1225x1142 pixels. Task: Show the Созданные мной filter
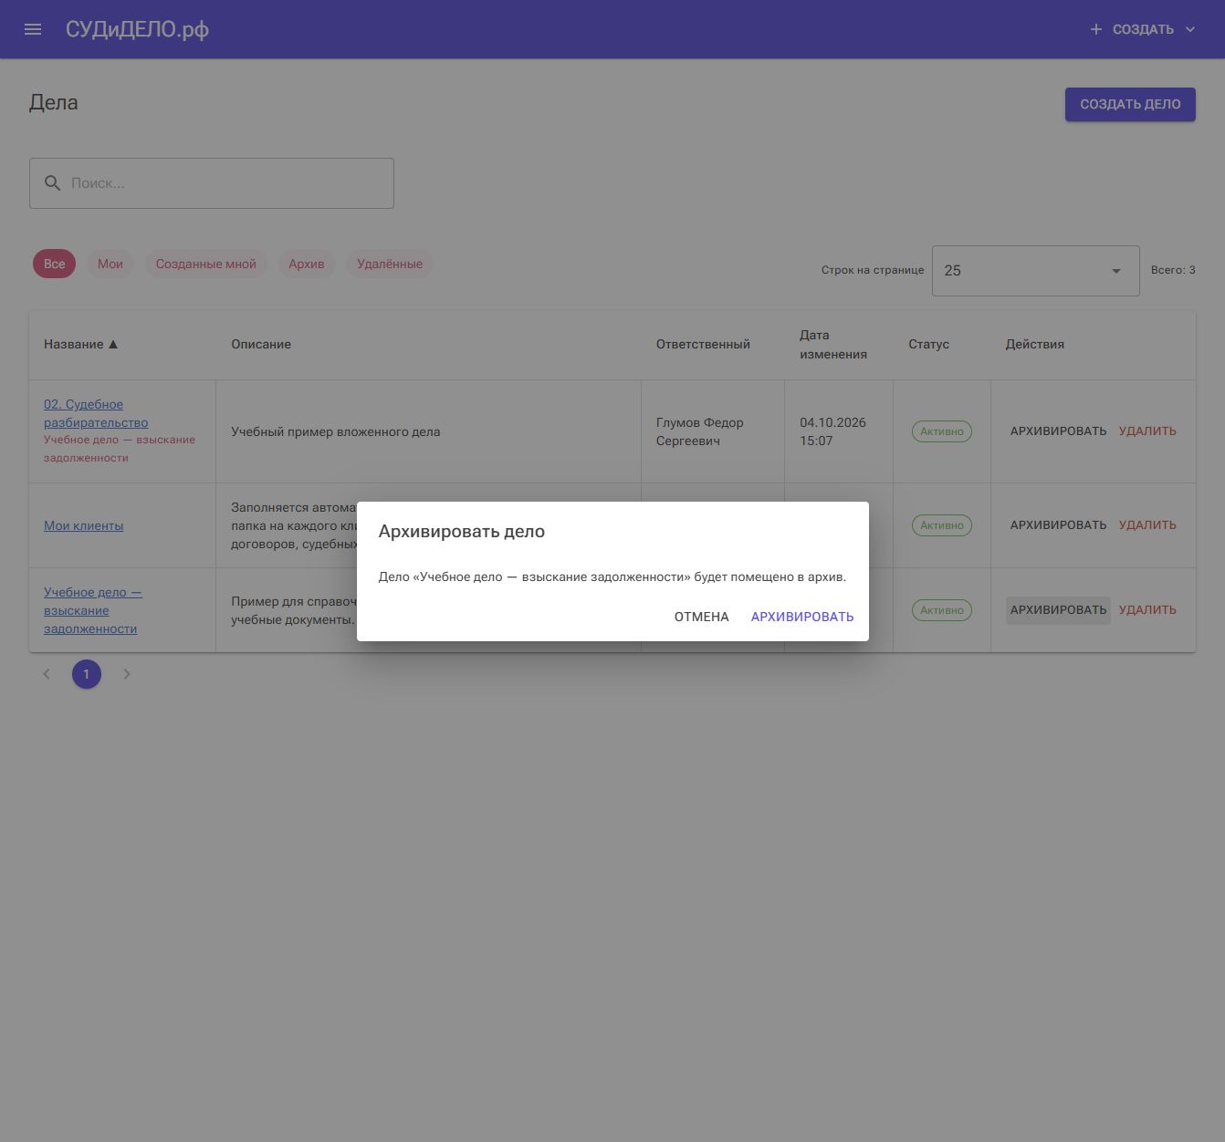coord(206,265)
